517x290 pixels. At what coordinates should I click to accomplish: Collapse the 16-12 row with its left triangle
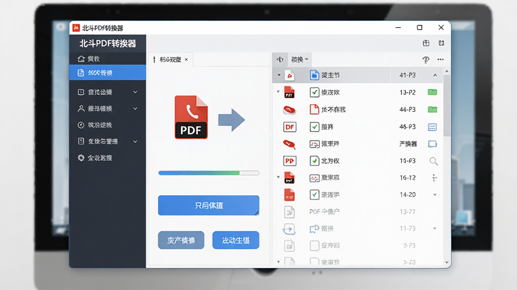coord(278,177)
